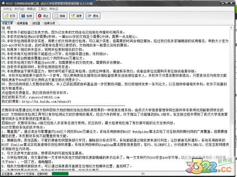The width and height of the screenshot is (237, 177).
Task: Click line (8) 当软件未能联网时
Action: (36, 67)
